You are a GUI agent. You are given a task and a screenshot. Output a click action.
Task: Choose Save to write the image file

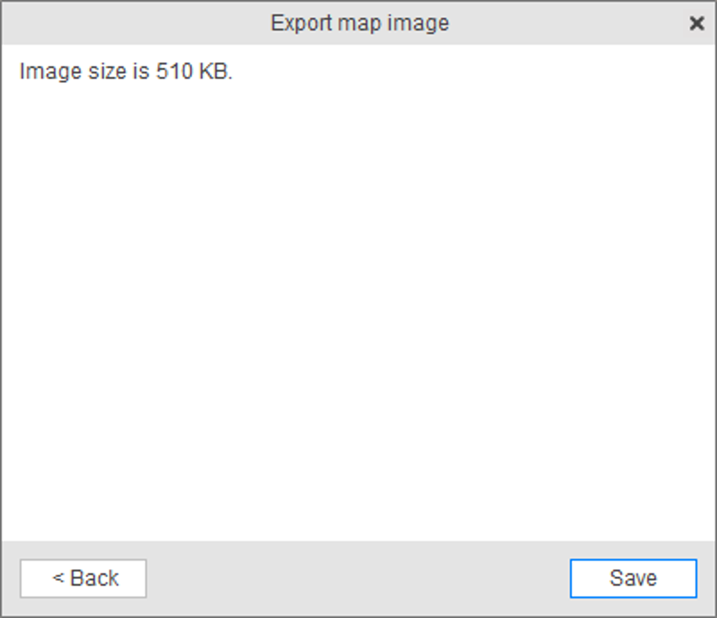(633, 578)
